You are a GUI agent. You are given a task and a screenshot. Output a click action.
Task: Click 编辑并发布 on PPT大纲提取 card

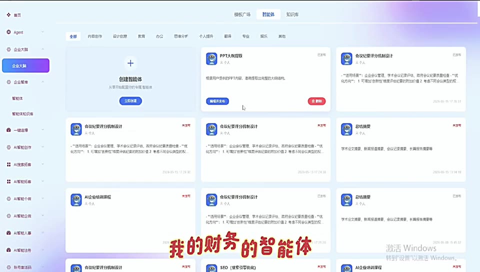coord(217,101)
